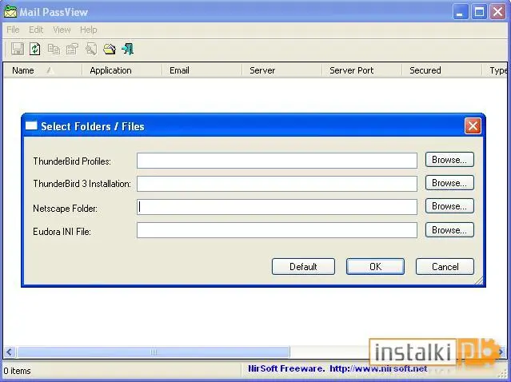The width and height of the screenshot is (511, 382).
Task: Click the left arrow of horizontal scrollbar
Action: click(9, 352)
